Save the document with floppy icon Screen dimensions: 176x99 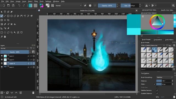(13, 5)
